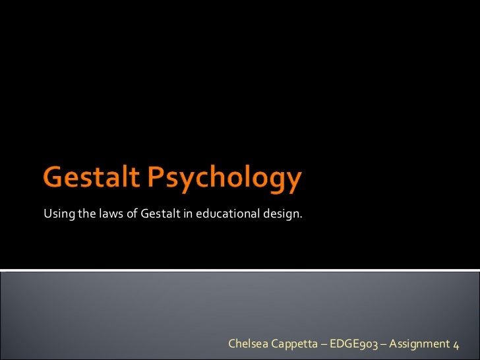The width and height of the screenshot is (480, 360).
Task: Click the subtitle 'Using the laws of Gestalt in educational design.'
Action: pos(173,214)
